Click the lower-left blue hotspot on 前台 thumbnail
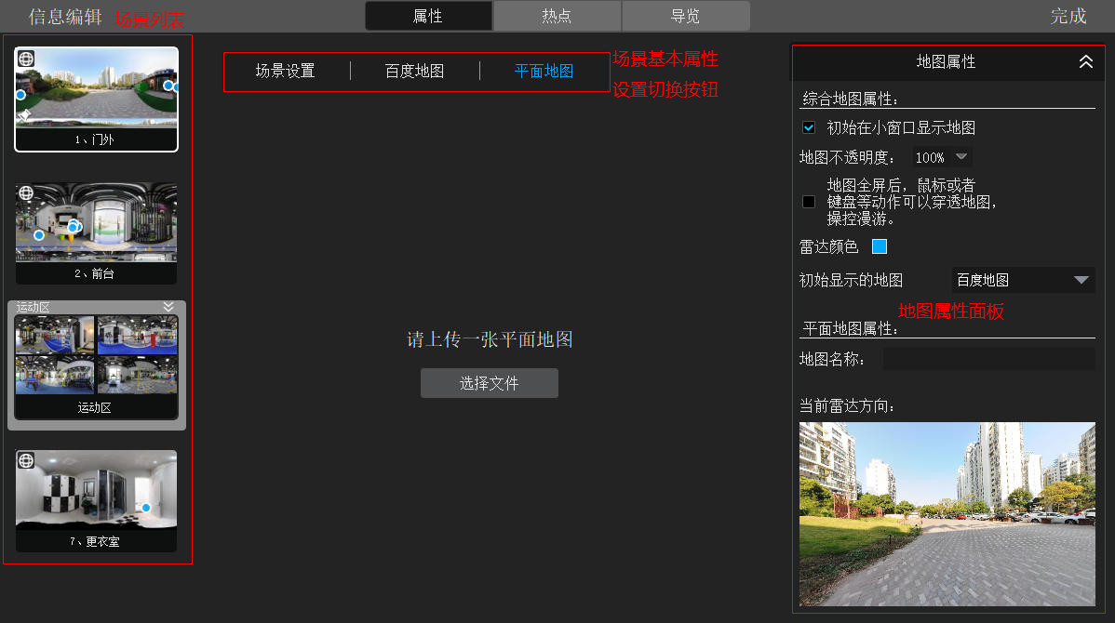Image resolution: width=1115 pixels, height=623 pixels. [x=39, y=235]
